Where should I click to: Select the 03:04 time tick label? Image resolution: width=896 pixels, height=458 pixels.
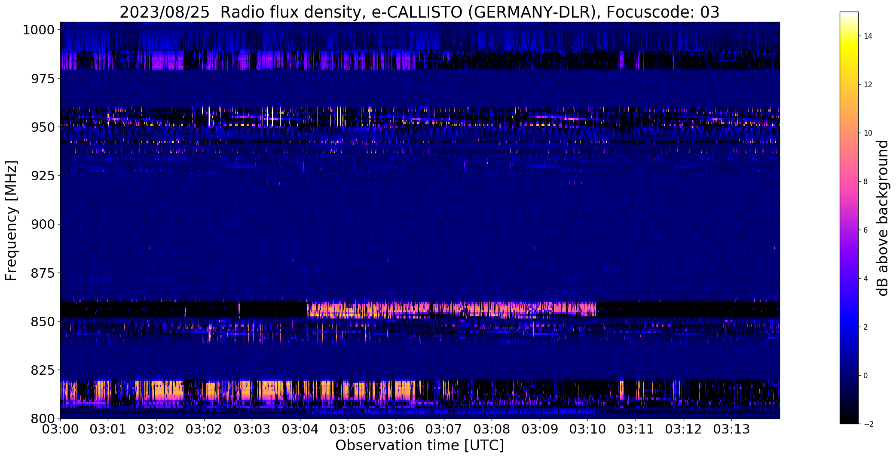[300, 429]
